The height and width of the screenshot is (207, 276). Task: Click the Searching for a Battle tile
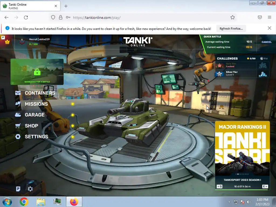coord(37,72)
